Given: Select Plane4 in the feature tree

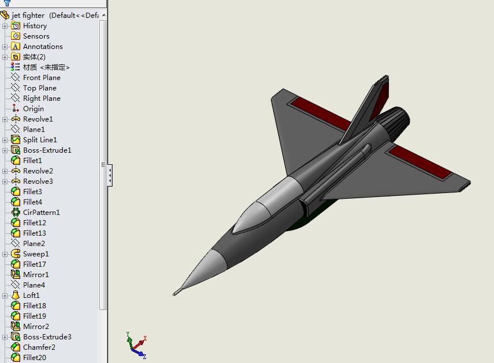Looking at the screenshot, I should click(x=33, y=285).
